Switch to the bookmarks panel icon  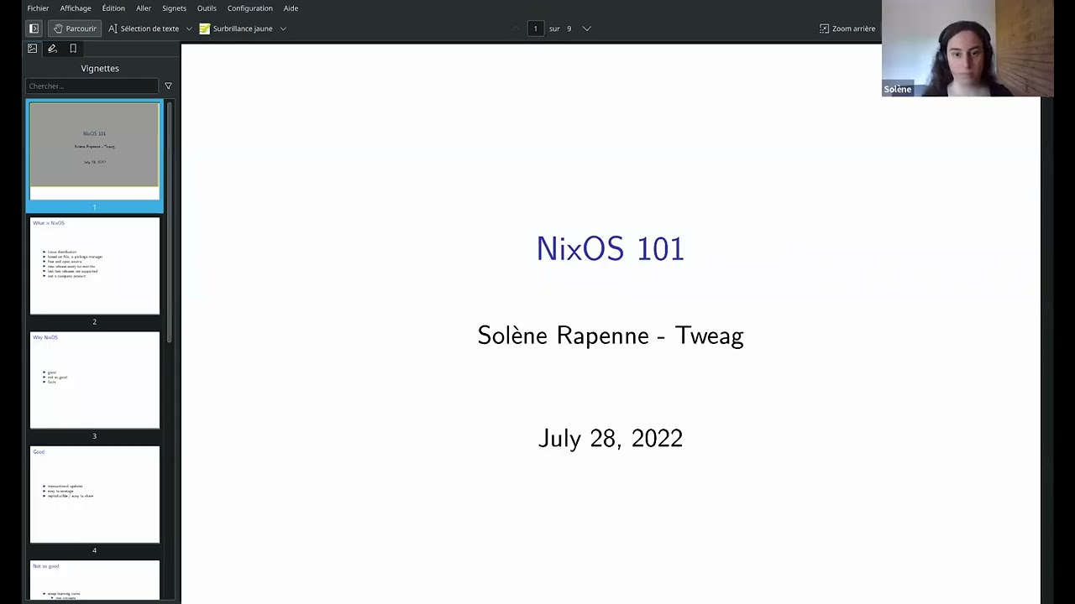[73, 49]
